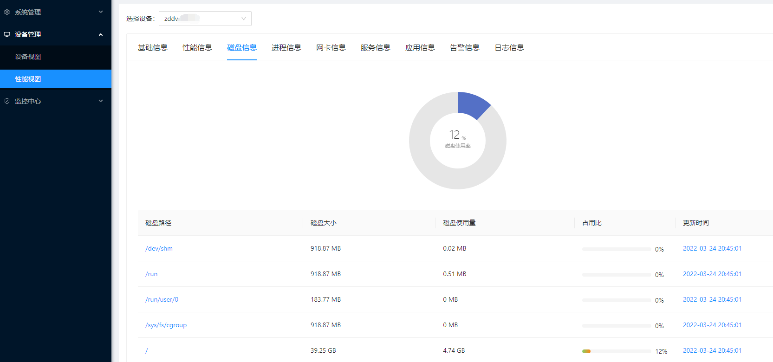
Task: Click the 918.87 MB size of /dev/shm
Action: pos(325,248)
